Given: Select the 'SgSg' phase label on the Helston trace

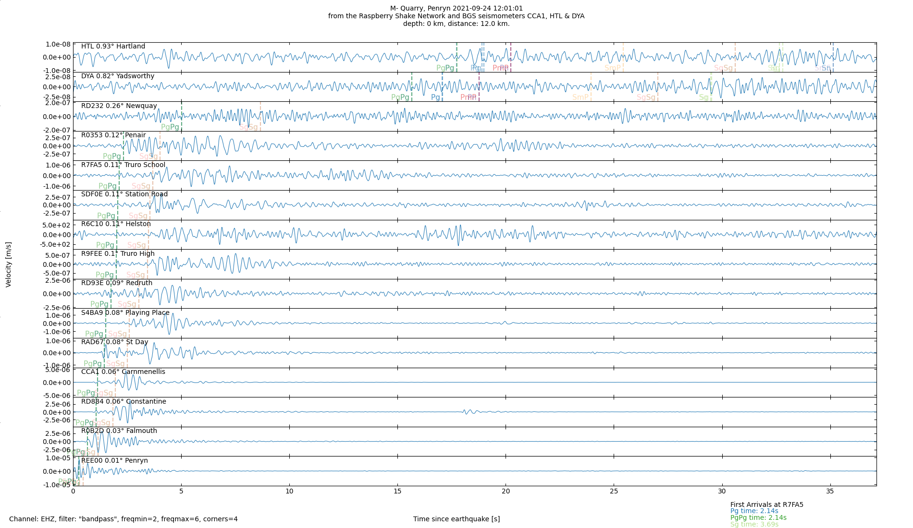Looking at the screenshot, I should pyautogui.click(x=136, y=245).
